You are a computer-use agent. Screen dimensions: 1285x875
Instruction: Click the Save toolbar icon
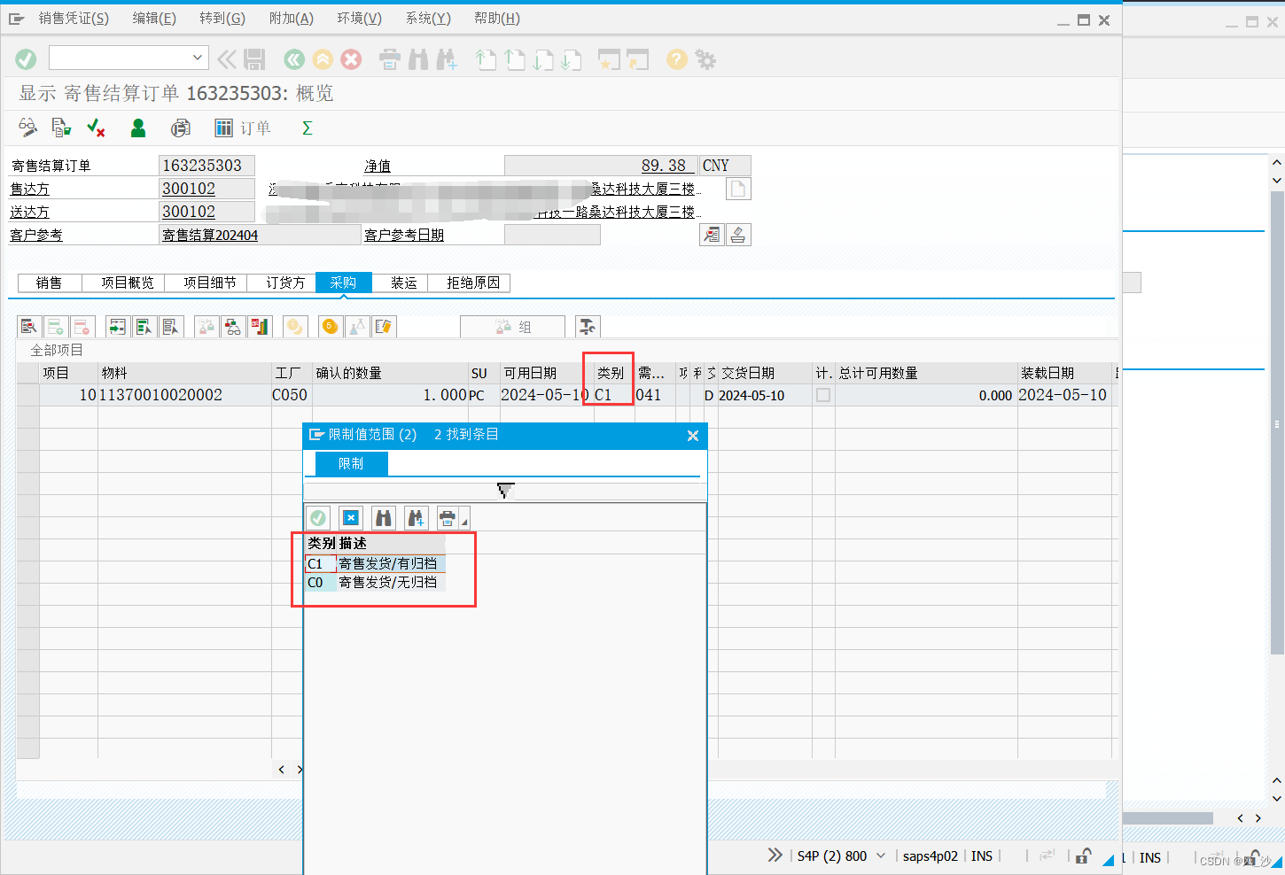256,59
